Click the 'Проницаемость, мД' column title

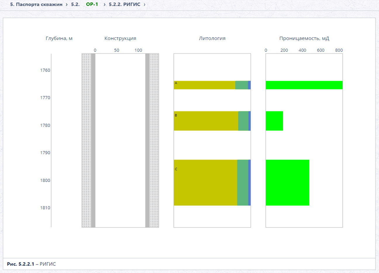click(304, 38)
